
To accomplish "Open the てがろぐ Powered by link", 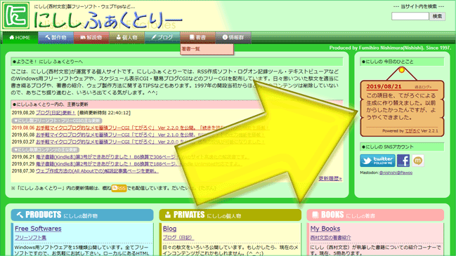I will (x=412, y=131).
